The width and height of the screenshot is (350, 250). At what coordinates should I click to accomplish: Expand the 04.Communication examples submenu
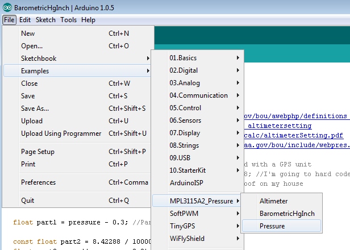[198, 95]
